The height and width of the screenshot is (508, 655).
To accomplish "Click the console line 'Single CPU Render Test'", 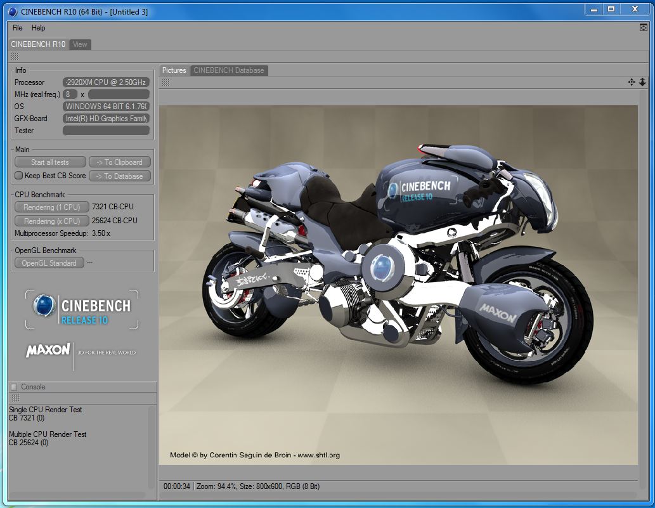I will click(46, 410).
